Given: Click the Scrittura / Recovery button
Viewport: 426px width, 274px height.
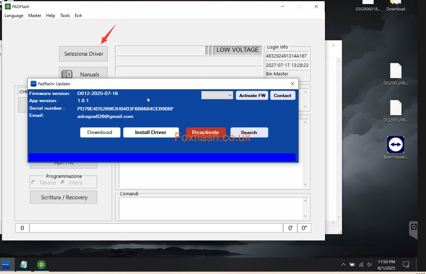Looking at the screenshot, I should pos(64,197).
